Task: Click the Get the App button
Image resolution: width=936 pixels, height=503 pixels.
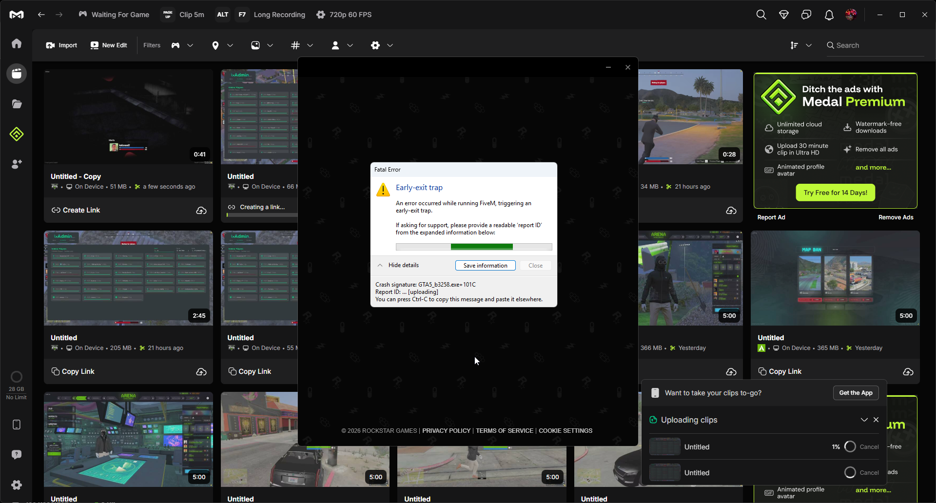Action: tap(856, 393)
